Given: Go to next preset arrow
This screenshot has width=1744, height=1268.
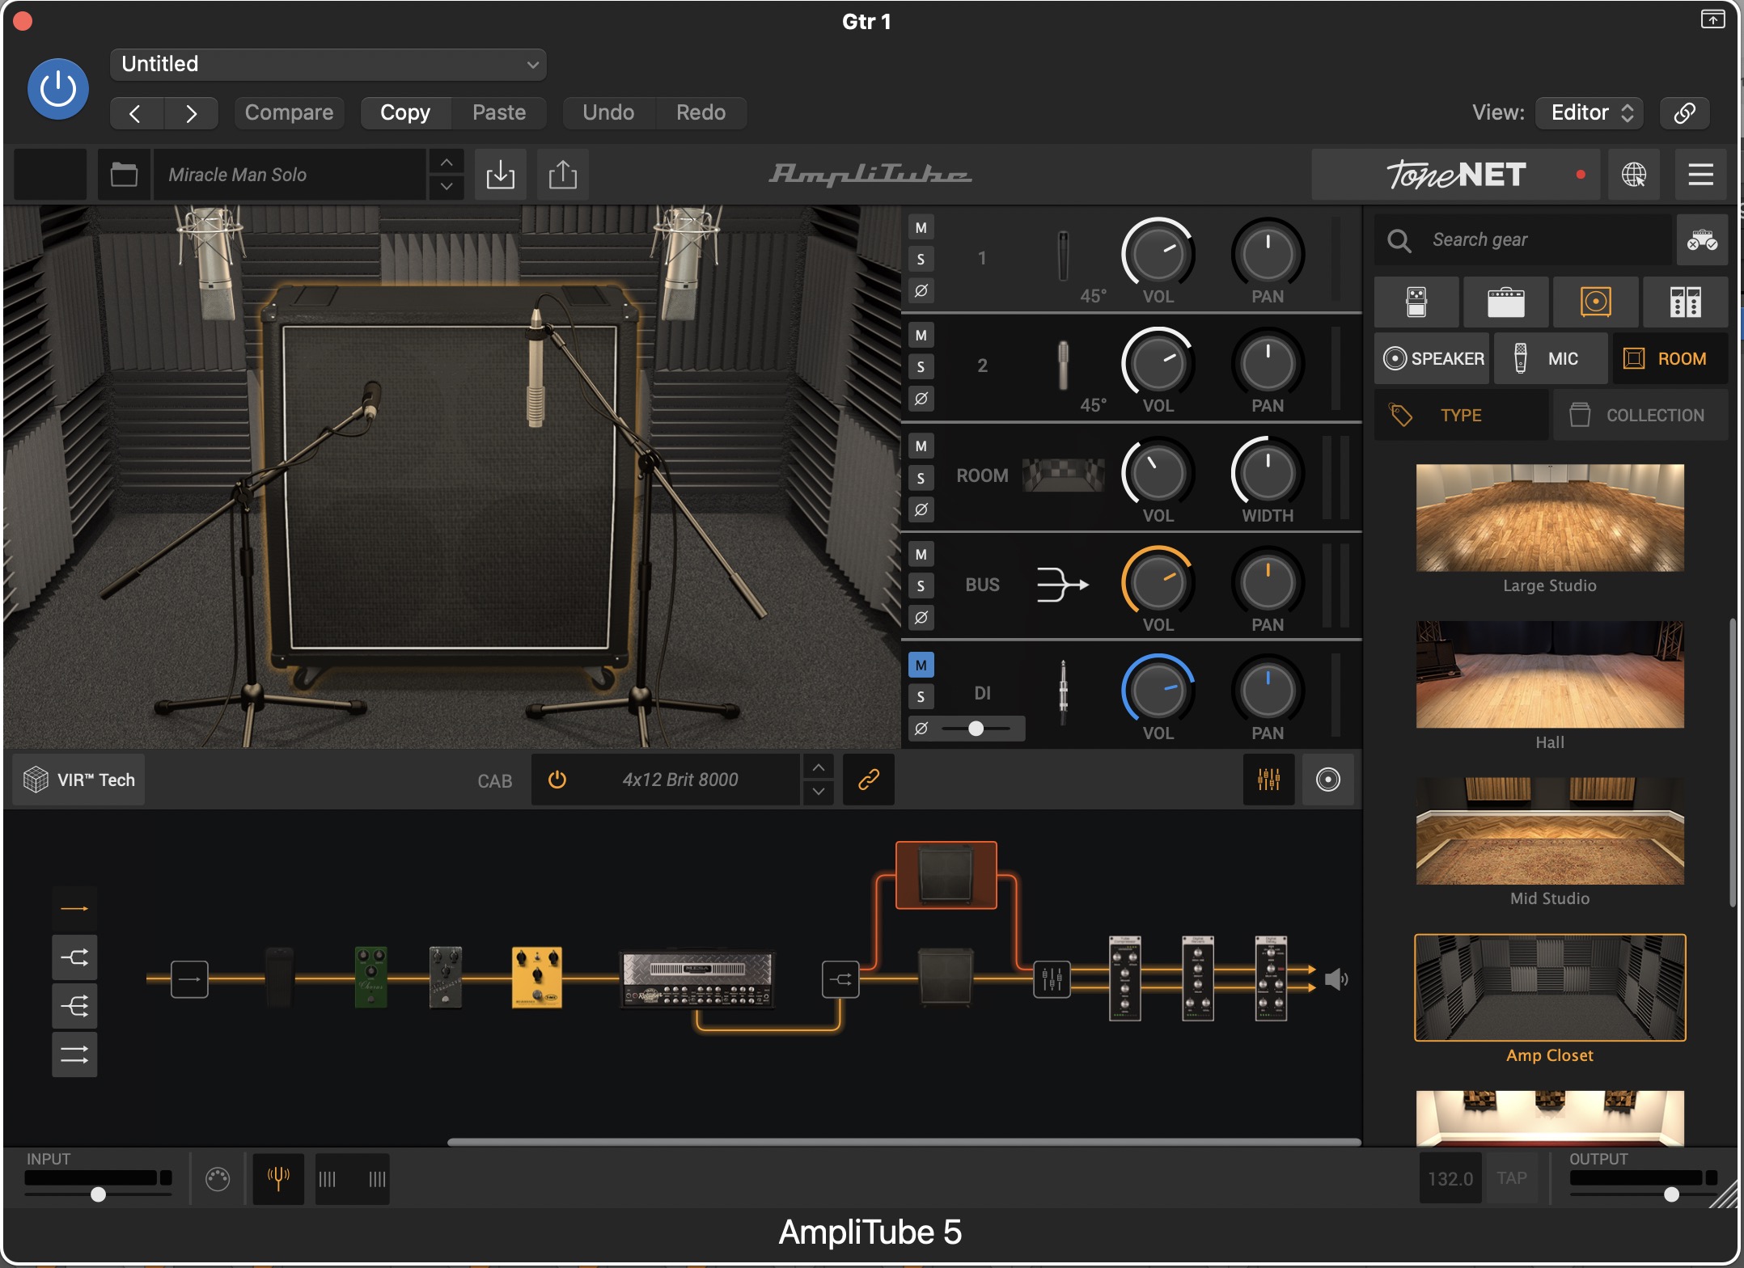Looking at the screenshot, I should point(192,113).
